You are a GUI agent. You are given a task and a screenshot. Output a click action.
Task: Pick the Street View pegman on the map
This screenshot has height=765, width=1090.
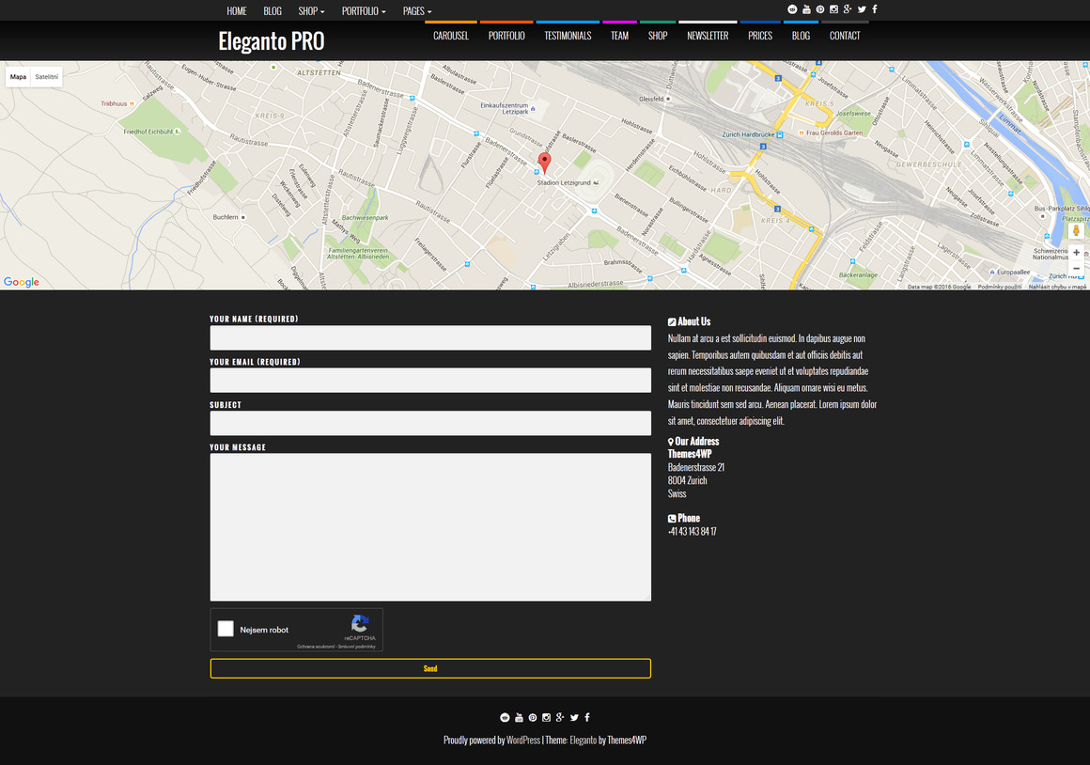[x=1076, y=230]
